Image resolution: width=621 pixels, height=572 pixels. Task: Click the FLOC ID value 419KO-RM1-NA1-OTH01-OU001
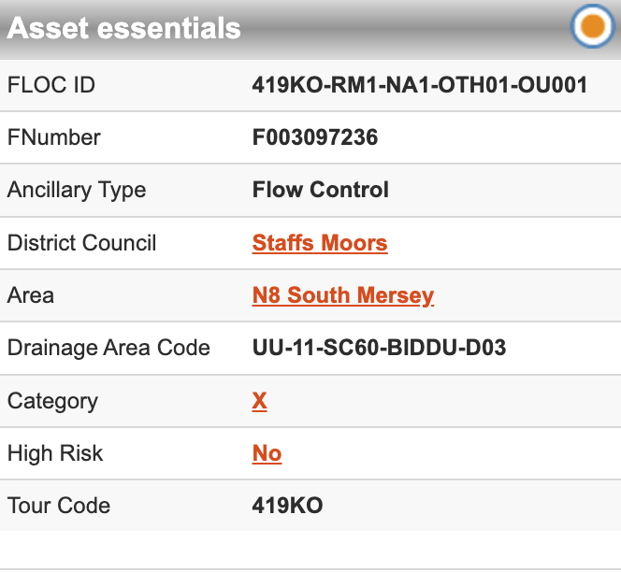pos(420,85)
